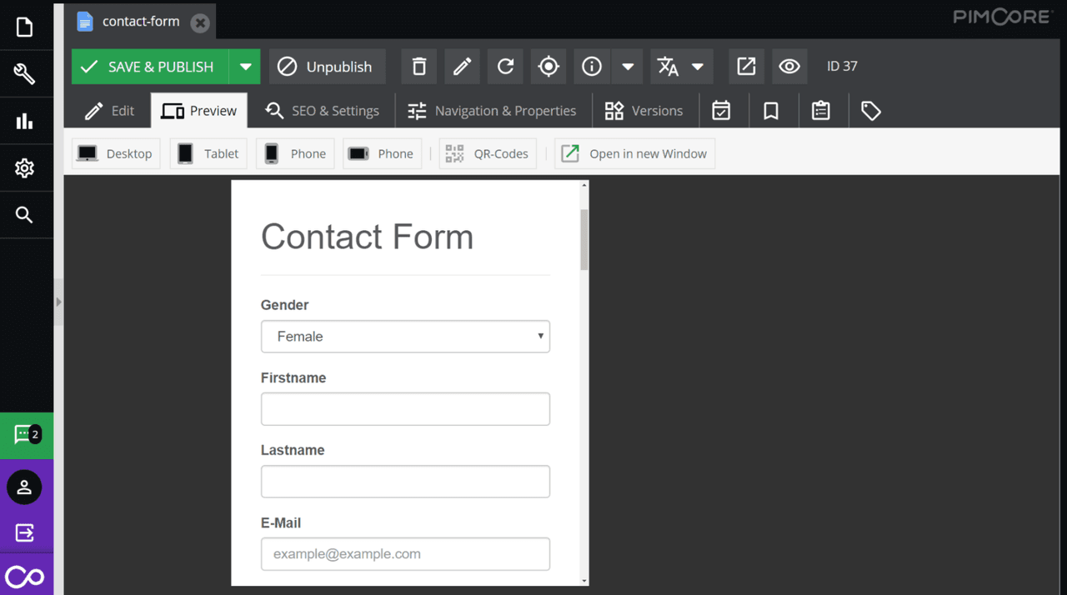Toggle the eye preview icon in toolbar

tap(789, 67)
